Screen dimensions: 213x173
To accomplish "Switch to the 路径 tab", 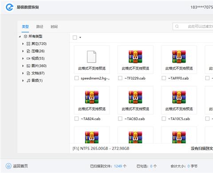I will 39,27.
